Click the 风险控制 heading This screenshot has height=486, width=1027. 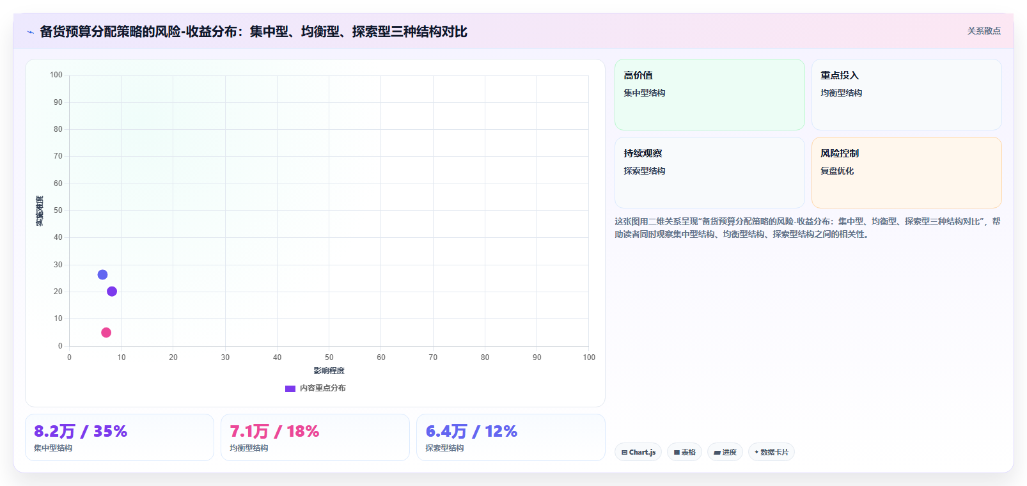coord(840,153)
